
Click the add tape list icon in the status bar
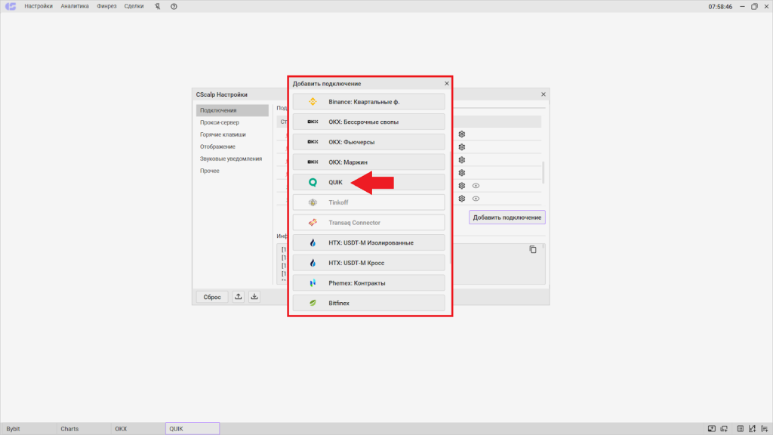(x=765, y=429)
